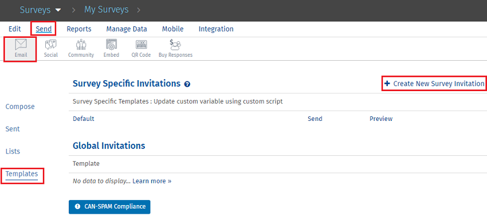Open the Mobile tab
This screenshot has height=216, width=487.
172,29
